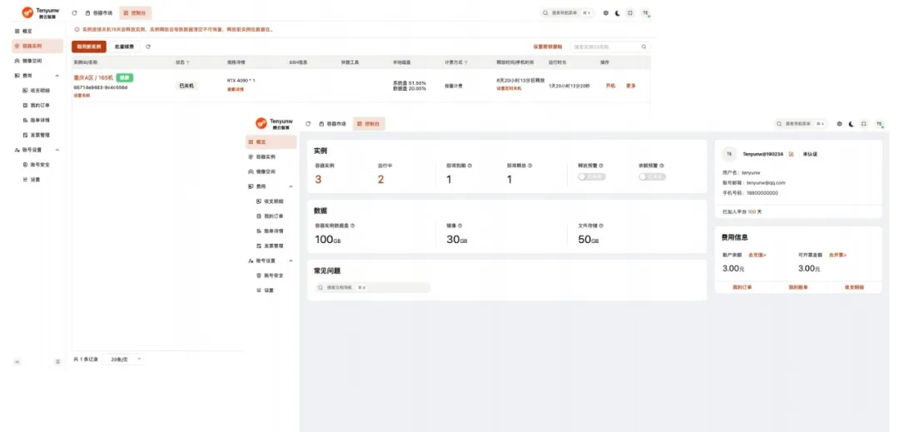899x432 pixels.
Task: Click help icon beside 即将到期 label
Action: click(470, 165)
